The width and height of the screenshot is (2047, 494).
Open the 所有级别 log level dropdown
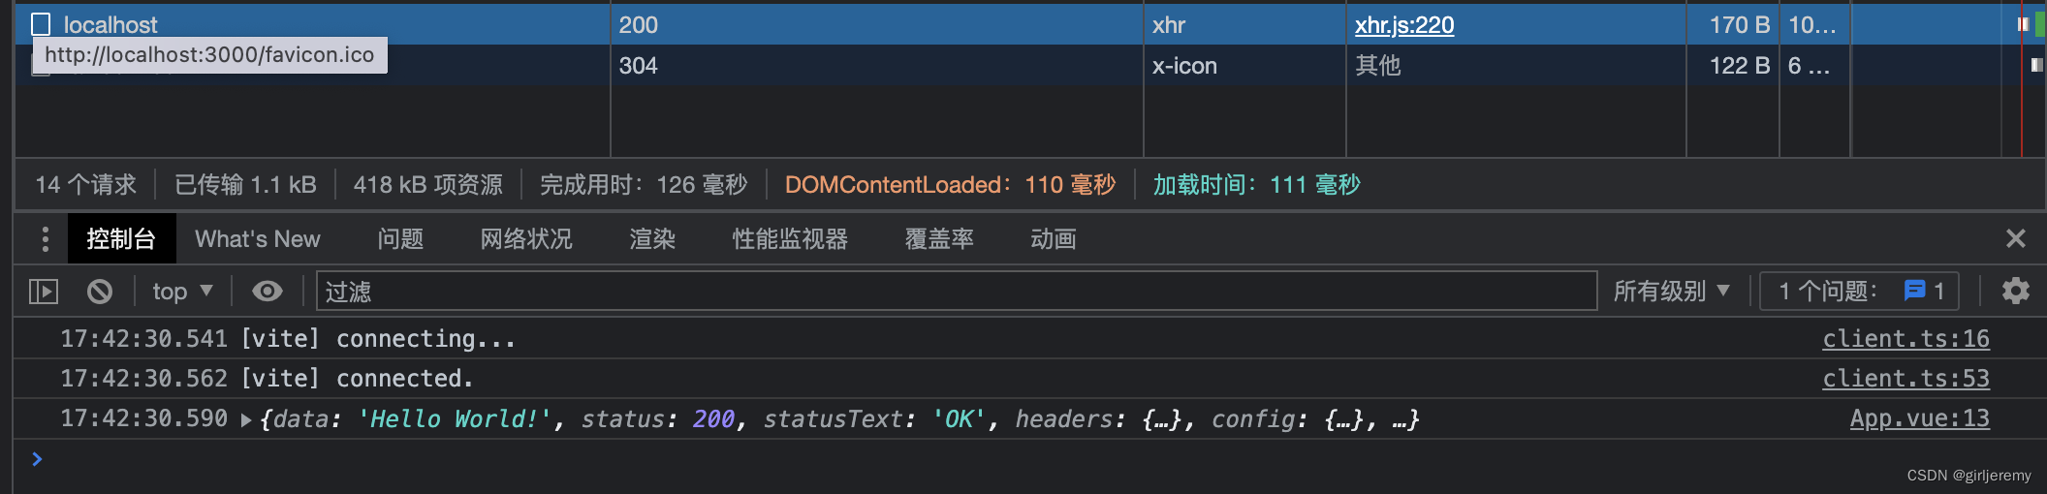click(1671, 291)
